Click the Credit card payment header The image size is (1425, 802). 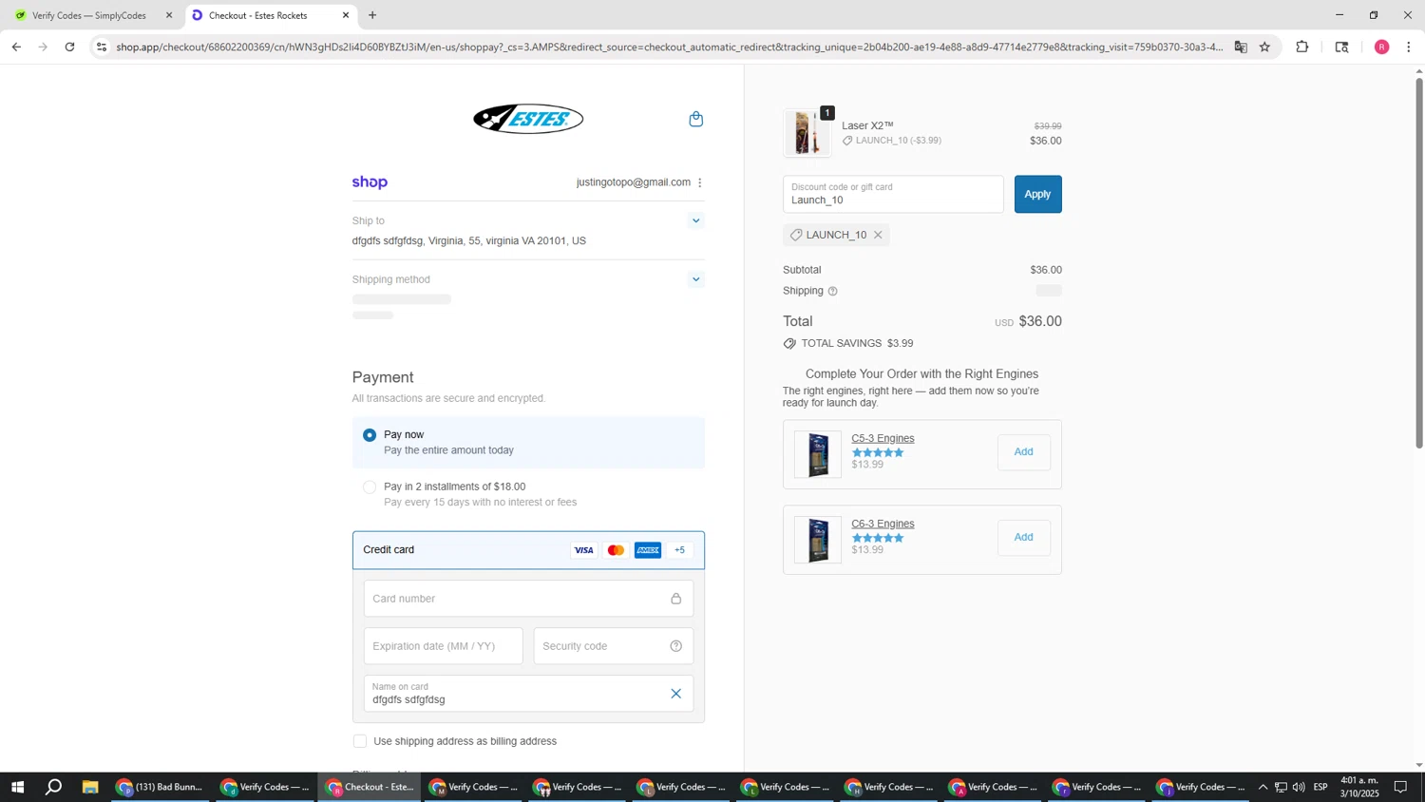pos(528,550)
